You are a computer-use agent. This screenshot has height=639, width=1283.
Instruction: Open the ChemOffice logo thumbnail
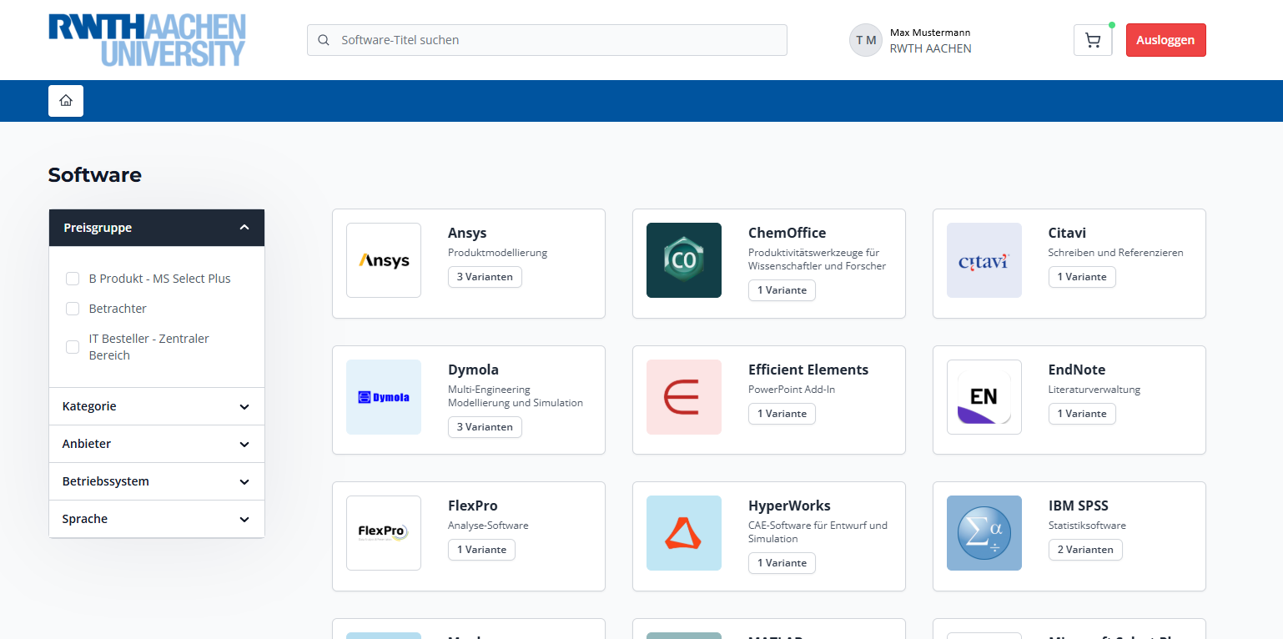(x=684, y=260)
